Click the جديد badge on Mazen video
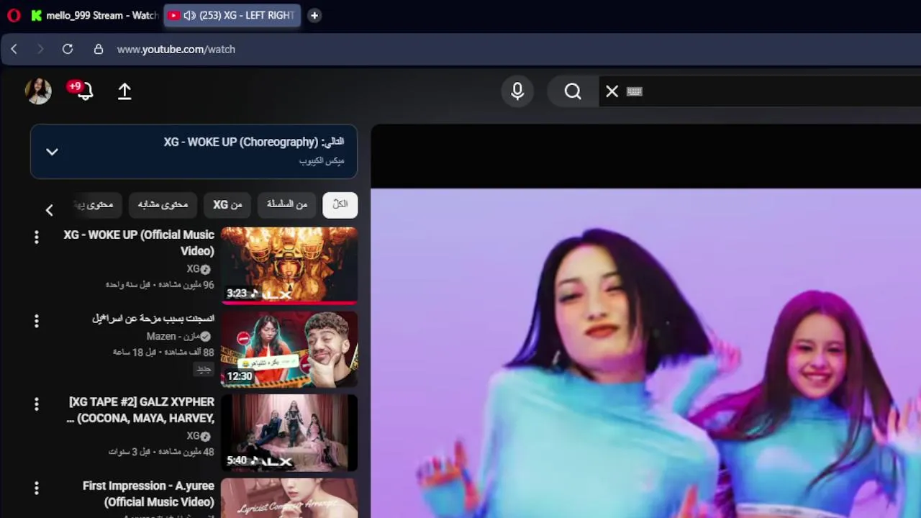The image size is (921, 518). (x=204, y=368)
